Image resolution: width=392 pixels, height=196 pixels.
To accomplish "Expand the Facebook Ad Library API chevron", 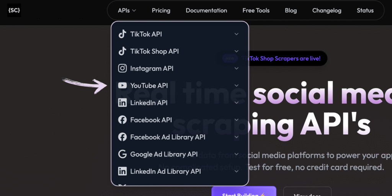I will tap(236, 137).
